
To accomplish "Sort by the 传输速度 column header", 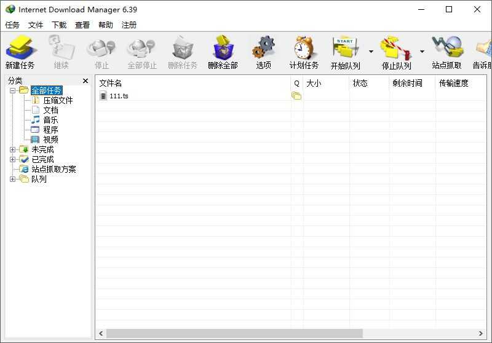I will [461, 83].
